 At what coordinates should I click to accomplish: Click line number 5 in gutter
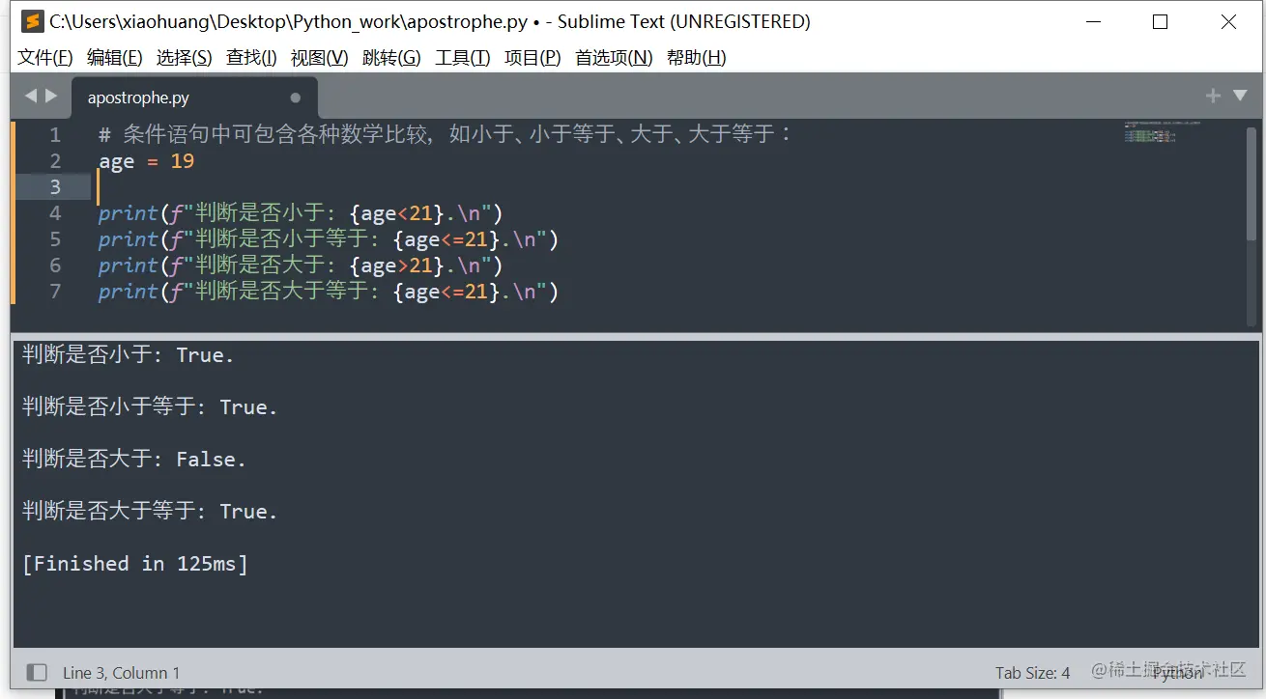(55, 239)
